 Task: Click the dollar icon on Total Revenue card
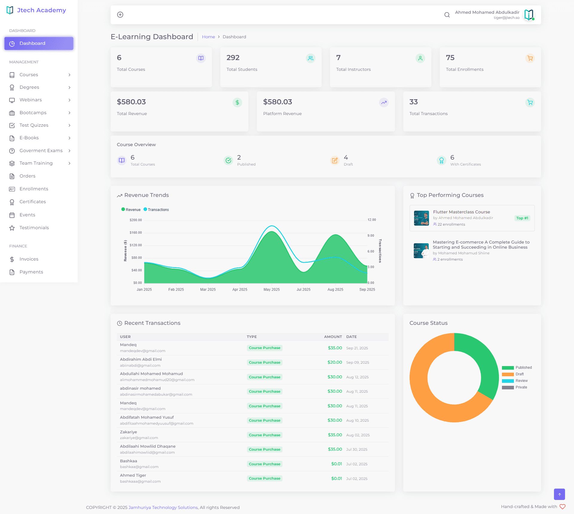coord(237,102)
